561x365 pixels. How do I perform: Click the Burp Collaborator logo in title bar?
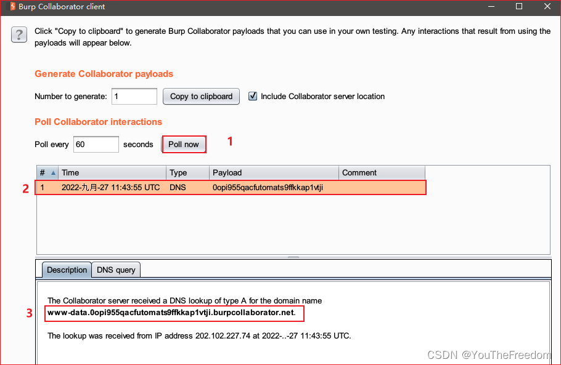pyautogui.click(x=12, y=6)
